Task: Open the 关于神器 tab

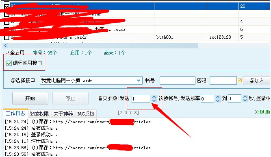Action: pos(63,114)
